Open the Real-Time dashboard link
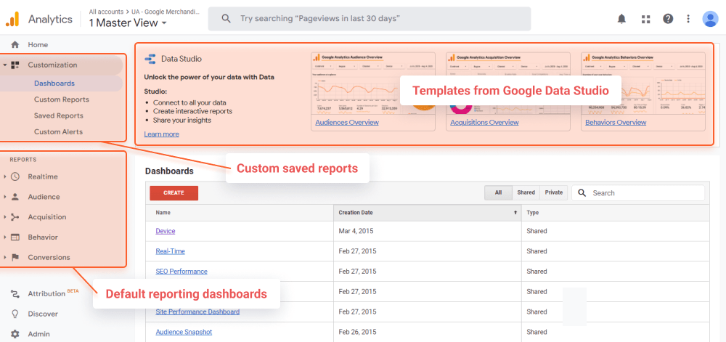 tap(171, 251)
